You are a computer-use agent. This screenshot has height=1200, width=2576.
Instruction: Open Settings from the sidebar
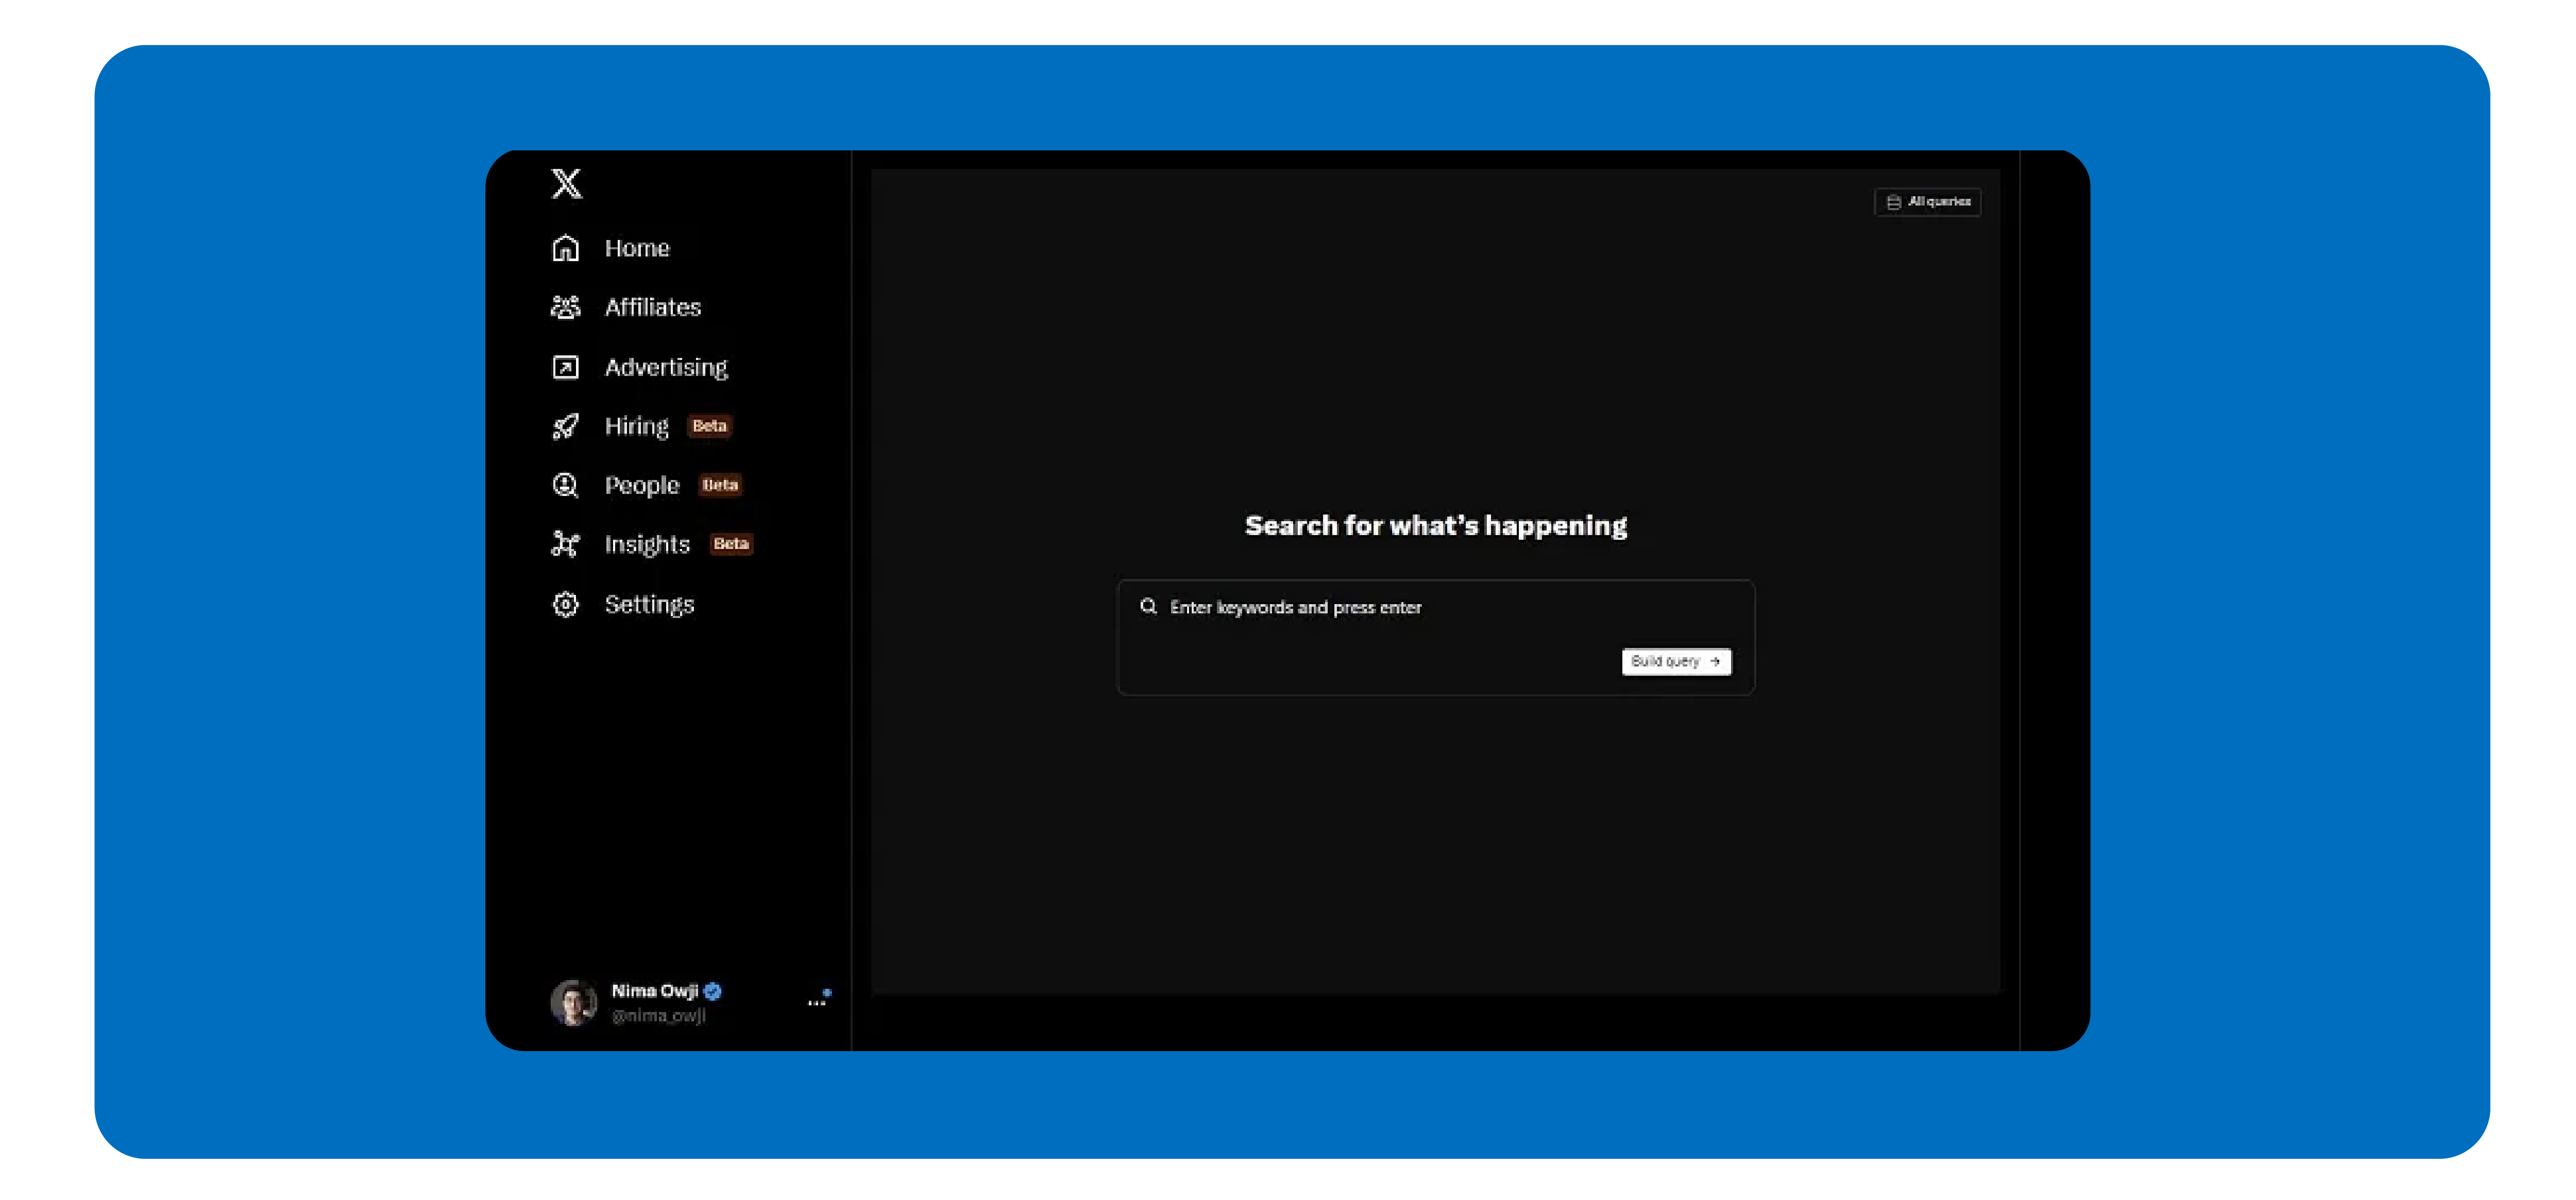(x=623, y=604)
